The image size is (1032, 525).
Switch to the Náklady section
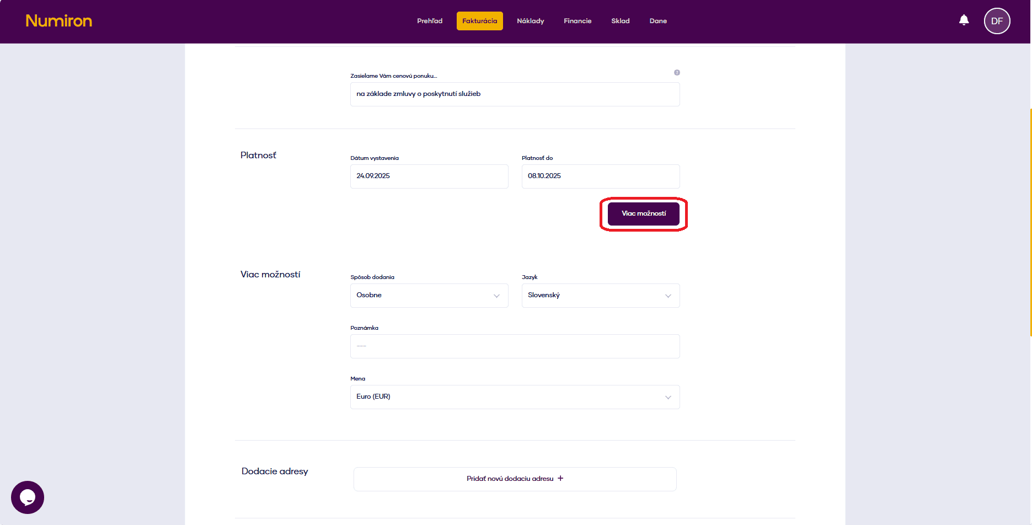(530, 21)
